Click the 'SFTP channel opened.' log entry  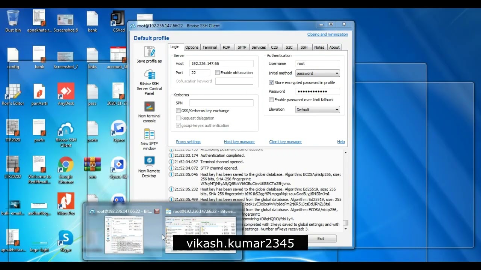219,168
